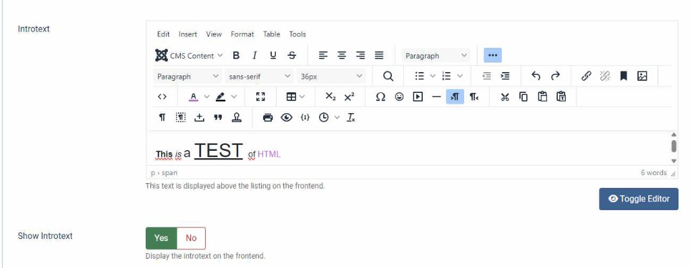Viewport: 690px width, 268px height.
Task: Insert a special character (omega)
Action: point(380,97)
